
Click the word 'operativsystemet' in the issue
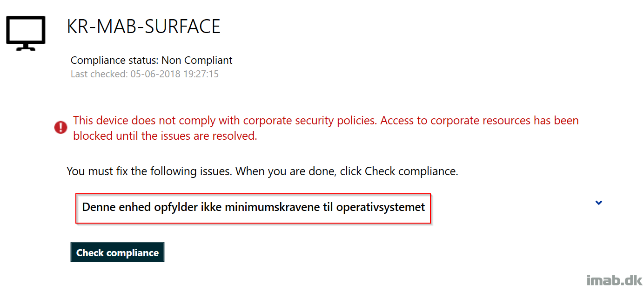click(381, 207)
